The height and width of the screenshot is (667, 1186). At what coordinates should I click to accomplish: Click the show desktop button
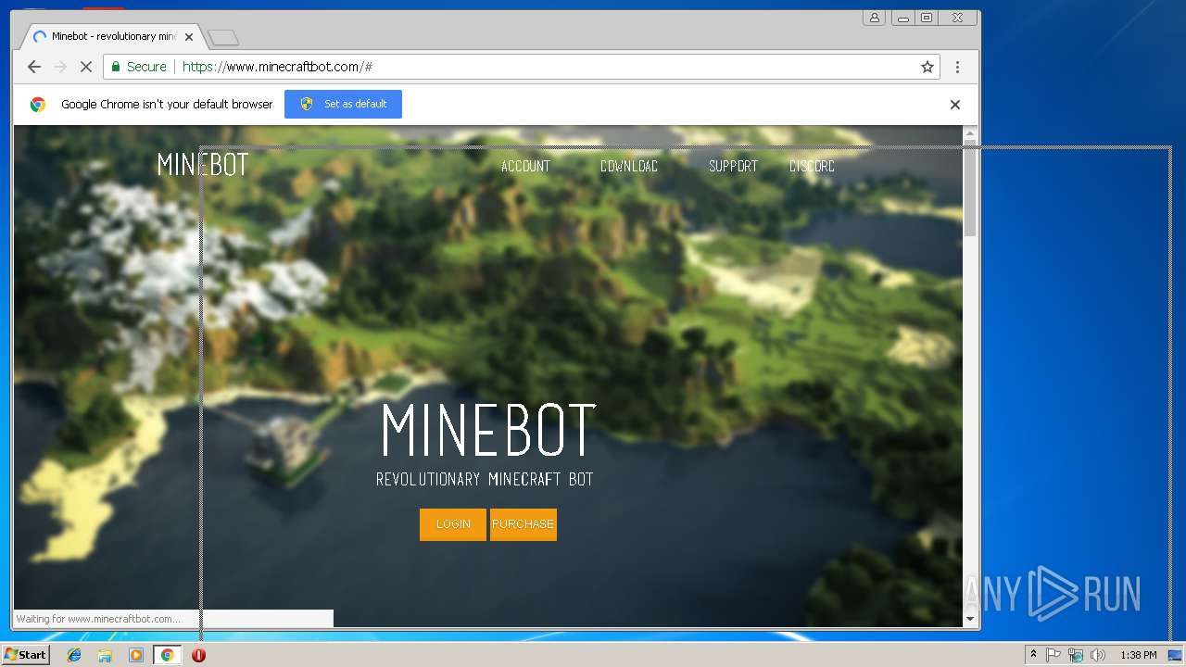coord(1177,655)
